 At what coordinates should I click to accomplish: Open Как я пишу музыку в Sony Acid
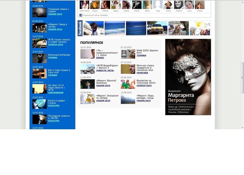[x=59, y=71]
